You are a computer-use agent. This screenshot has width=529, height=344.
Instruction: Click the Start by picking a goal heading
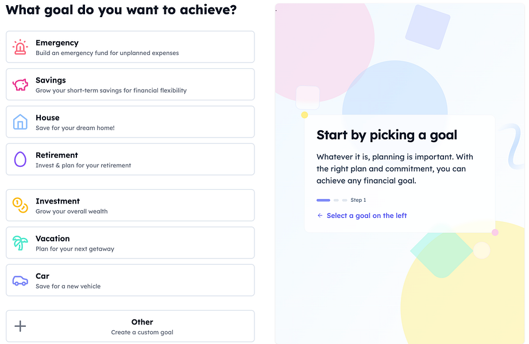tap(387, 135)
